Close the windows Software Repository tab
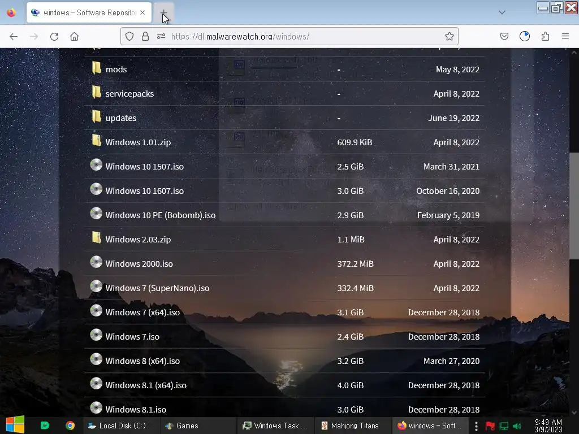579x434 pixels. point(142,12)
